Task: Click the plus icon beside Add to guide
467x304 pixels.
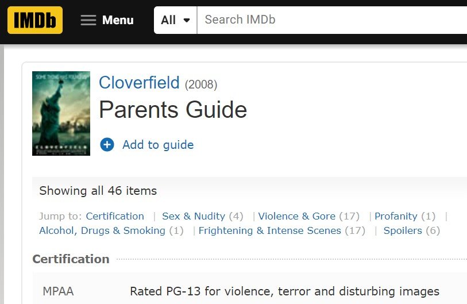Action: click(x=107, y=145)
